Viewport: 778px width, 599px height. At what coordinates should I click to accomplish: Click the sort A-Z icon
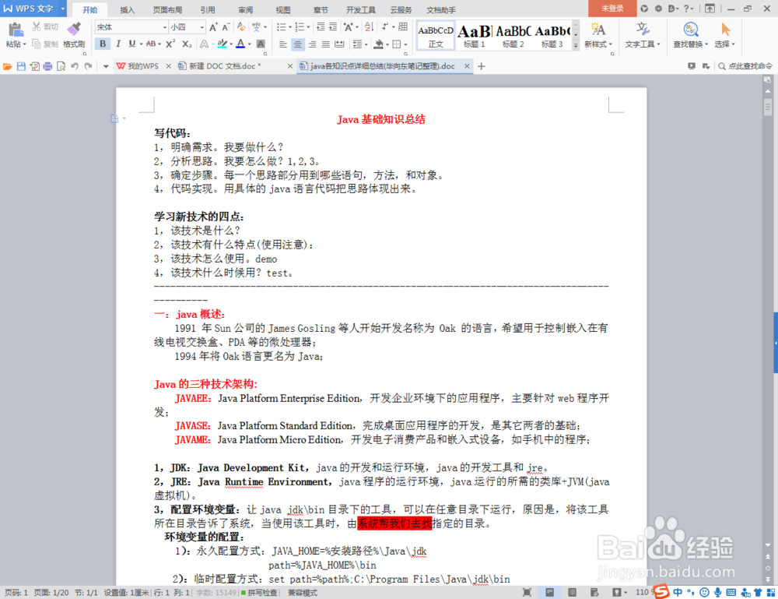369,26
